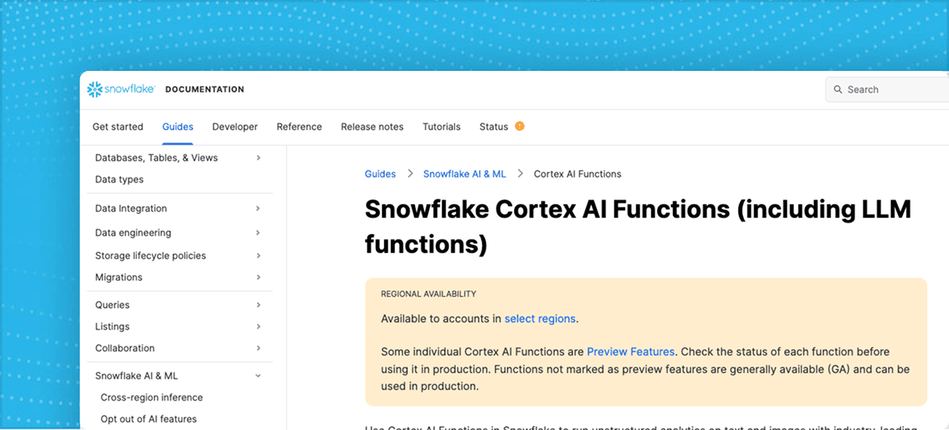Image resolution: width=949 pixels, height=430 pixels.
Task: Click the orange Status indicator icon
Action: pos(519,126)
